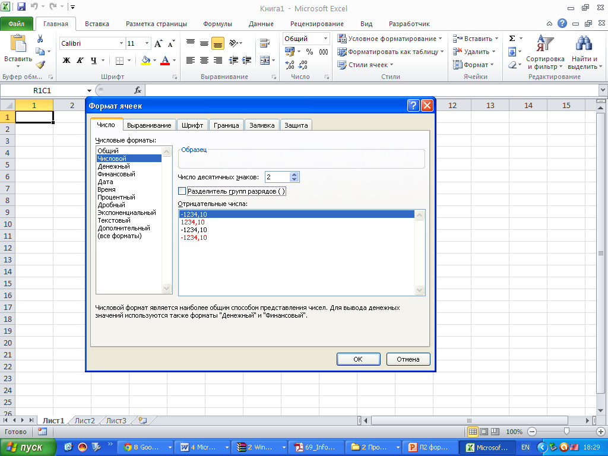Click the Save icon in quick access toolbar

click(21, 7)
